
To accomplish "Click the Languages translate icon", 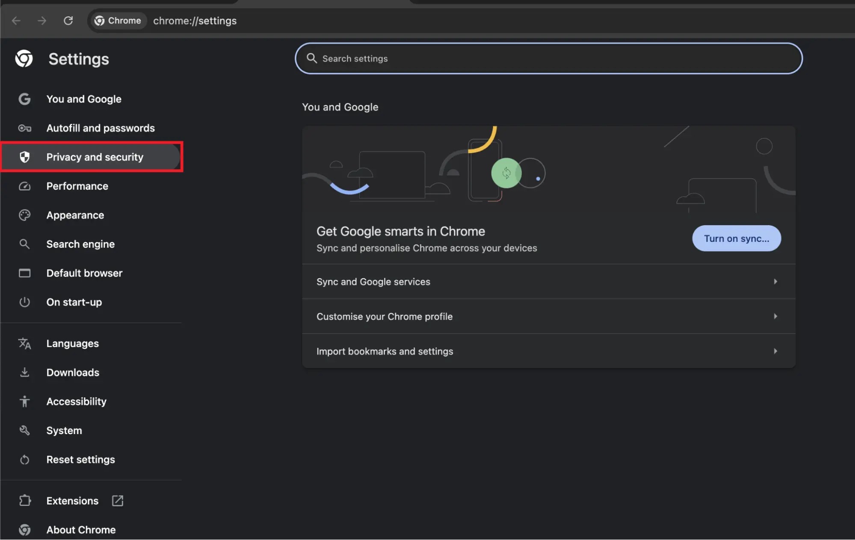I will click(24, 343).
